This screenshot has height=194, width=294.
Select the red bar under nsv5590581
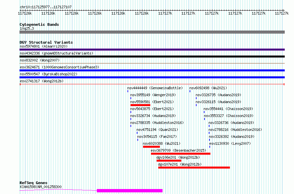[140, 105]
